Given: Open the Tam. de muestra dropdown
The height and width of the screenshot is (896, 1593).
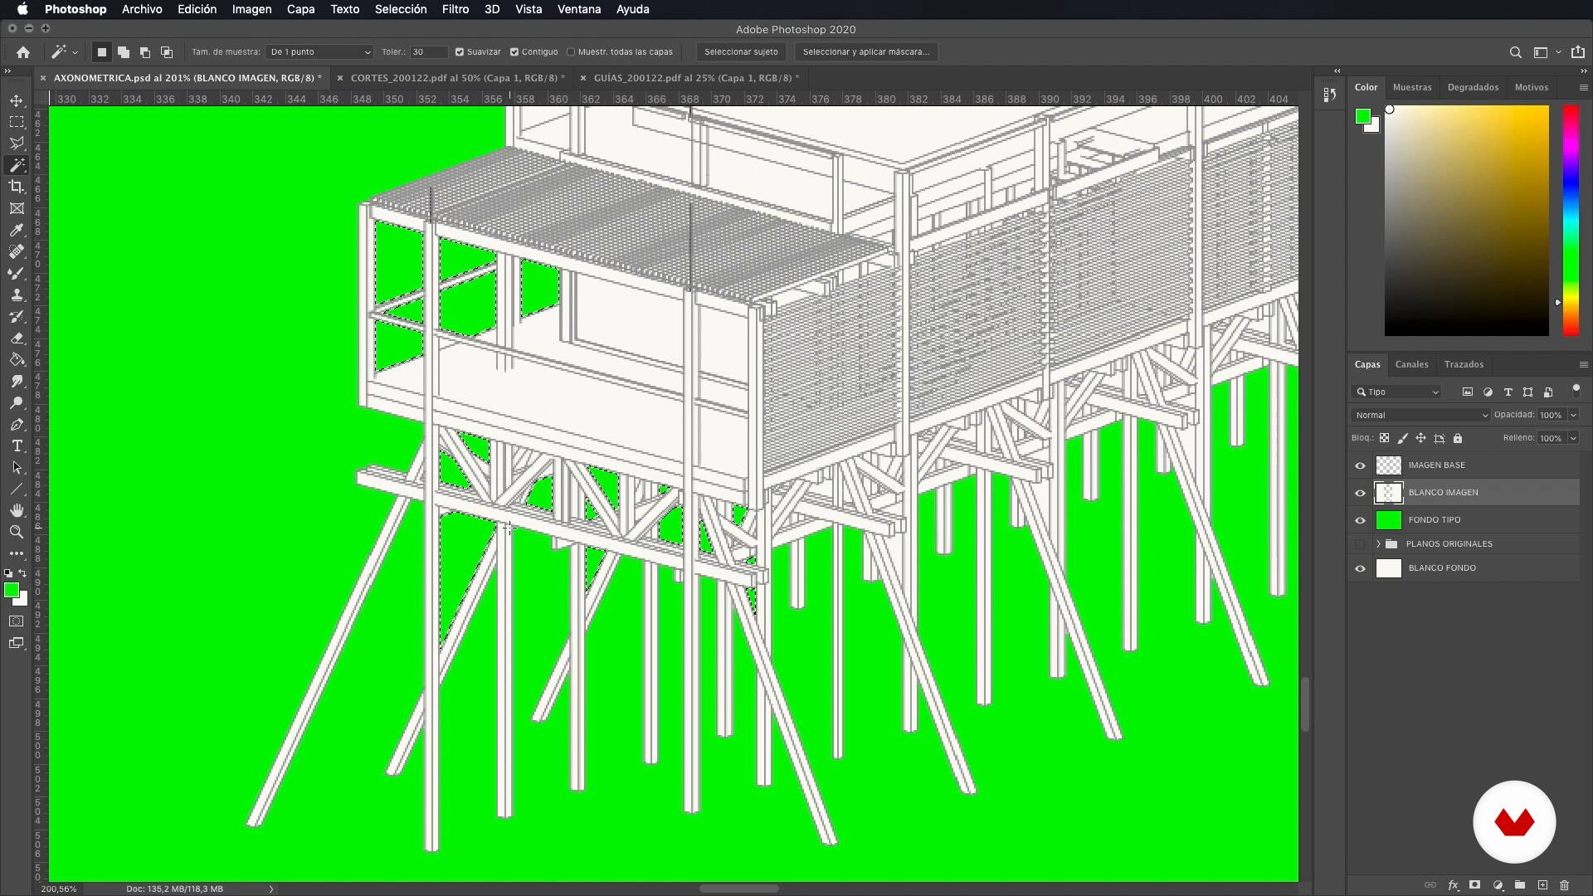Looking at the screenshot, I should (319, 51).
